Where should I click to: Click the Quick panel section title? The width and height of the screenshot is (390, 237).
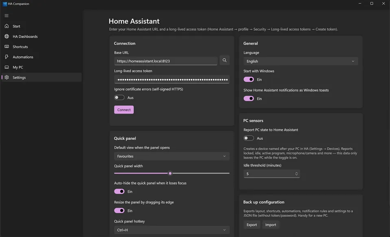point(125,138)
